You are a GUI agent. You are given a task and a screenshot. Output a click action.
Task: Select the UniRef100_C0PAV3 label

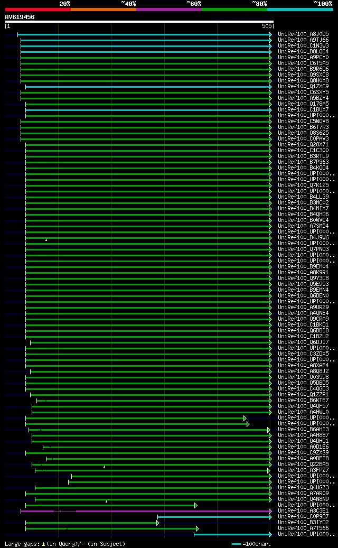(x=303, y=139)
